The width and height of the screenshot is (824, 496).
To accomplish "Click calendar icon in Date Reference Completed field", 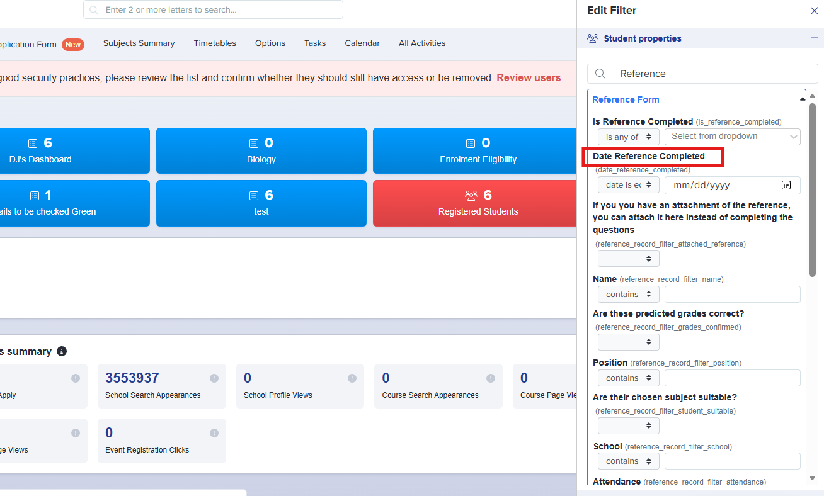I will click(786, 185).
